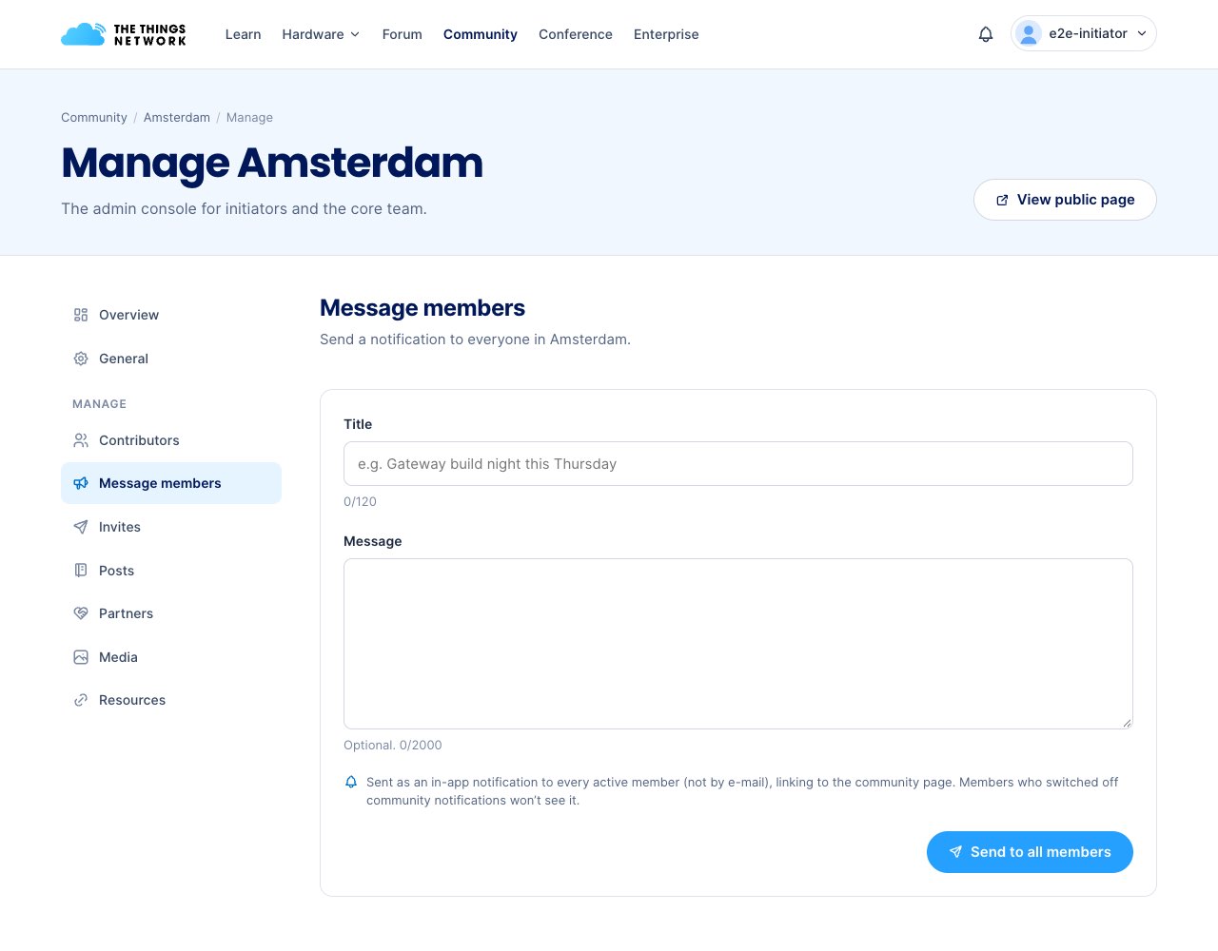This screenshot has width=1218, height=951.
Task: Click inside the Message textarea
Action: point(738,644)
